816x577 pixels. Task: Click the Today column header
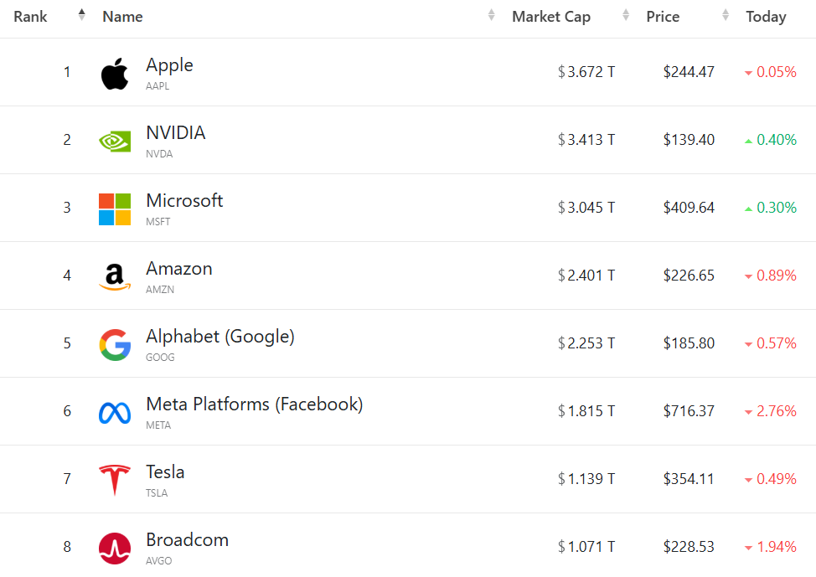[766, 17]
